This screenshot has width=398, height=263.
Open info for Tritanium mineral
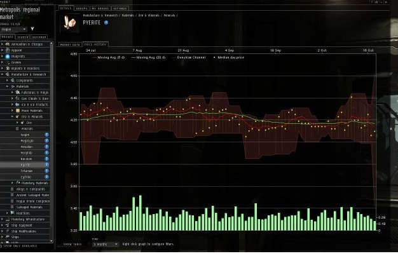46,171
